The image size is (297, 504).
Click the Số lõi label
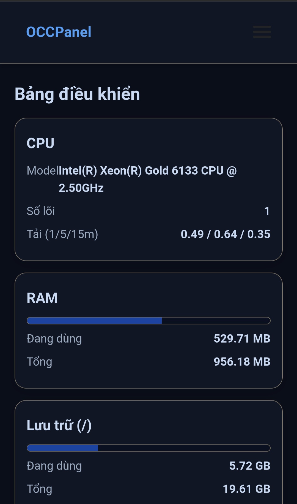[41, 211]
